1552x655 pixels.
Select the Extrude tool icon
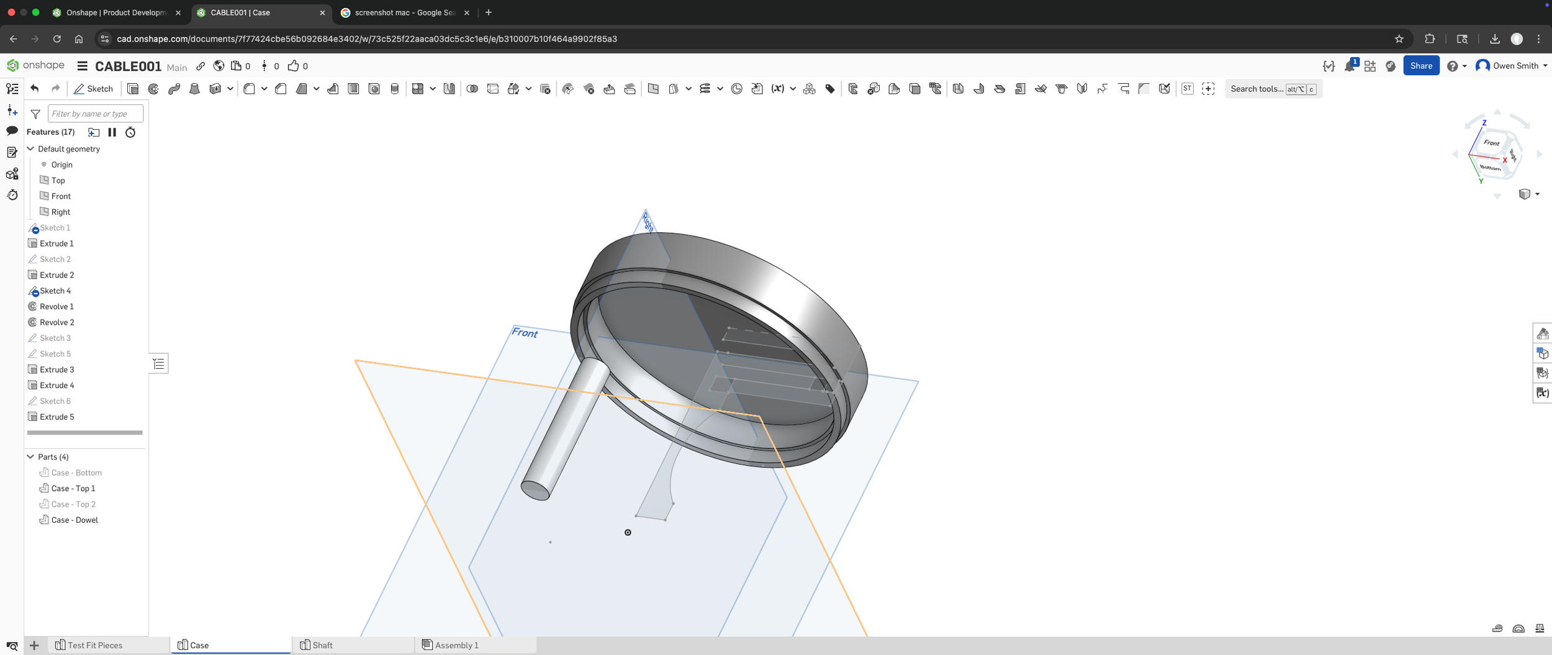point(133,89)
